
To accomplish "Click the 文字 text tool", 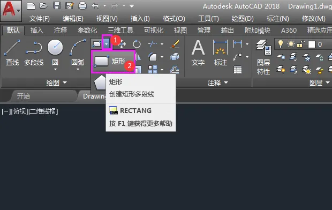I will pos(198,53).
